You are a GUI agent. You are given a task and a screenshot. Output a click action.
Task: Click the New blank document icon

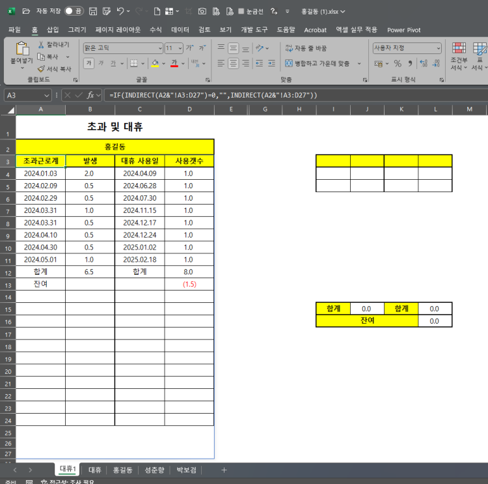tap(157, 12)
